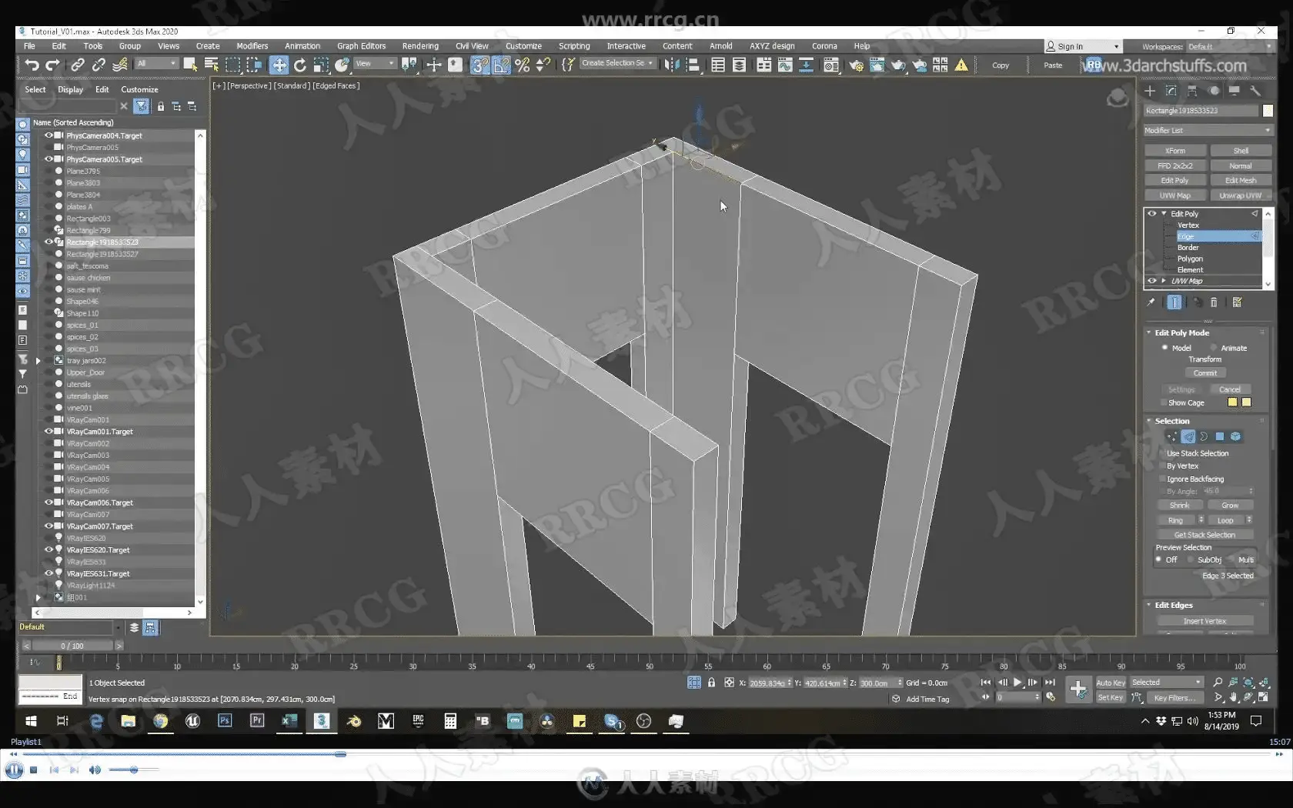Open the Graph Editors menu
The image size is (1293, 808).
[x=361, y=46]
